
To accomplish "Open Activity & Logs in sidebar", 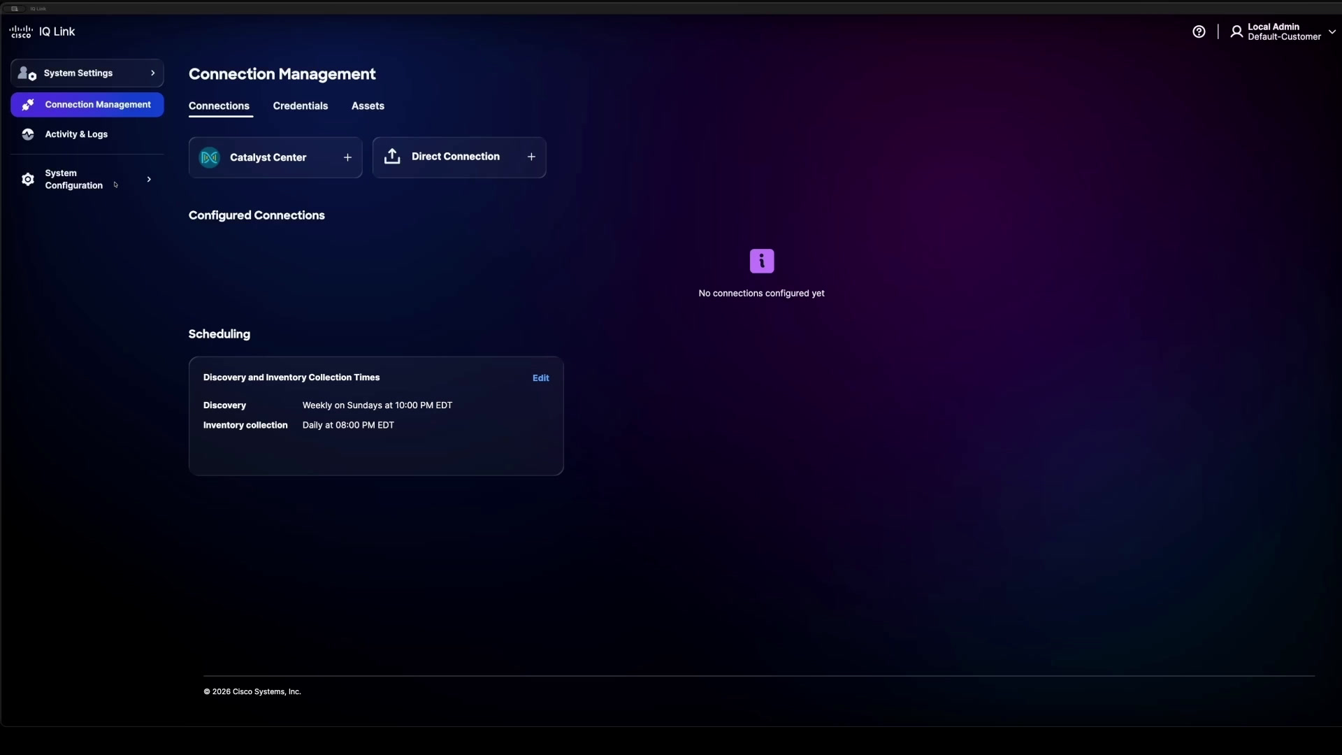I will click(x=87, y=134).
